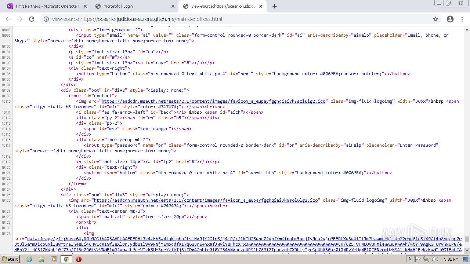This screenshot has height=264, width=470.
Task: Open second favicon_a .ico link on line 10126
Action: pos(206,200)
